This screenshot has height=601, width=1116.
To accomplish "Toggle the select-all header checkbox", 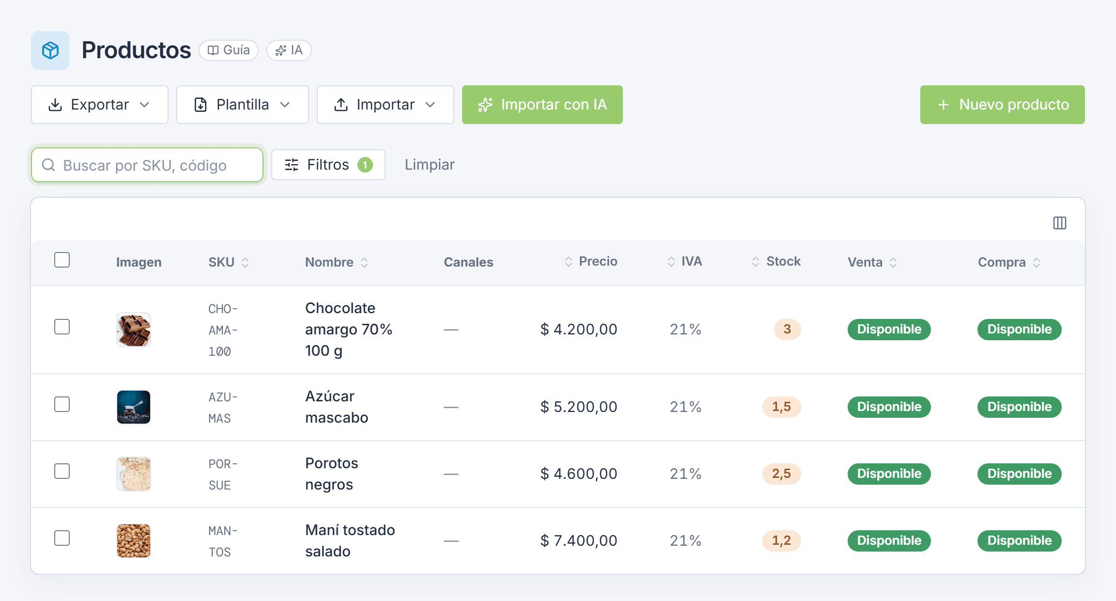I will coord(62,260).
